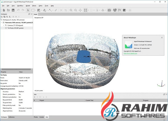This screenshot has height=121, width=168.
Task: Close the About Metashape dialog
Action: (x=162, y=38)
